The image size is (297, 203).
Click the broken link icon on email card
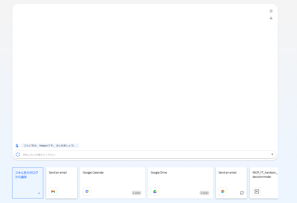pyautogui.click(x=242, y=193)
